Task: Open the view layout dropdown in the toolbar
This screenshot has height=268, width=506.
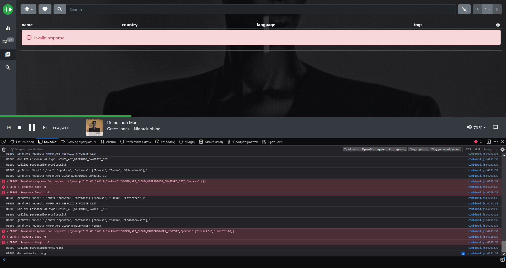Action: [28, 9]
